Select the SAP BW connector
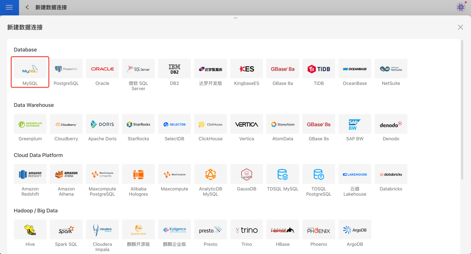The width and height of the screenshot is (471, 254). [355, 124]
